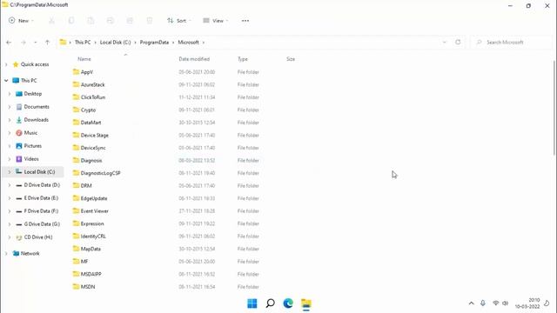Click the Paste icon in toolbar
557x313 pixels.
click(91, 21)
